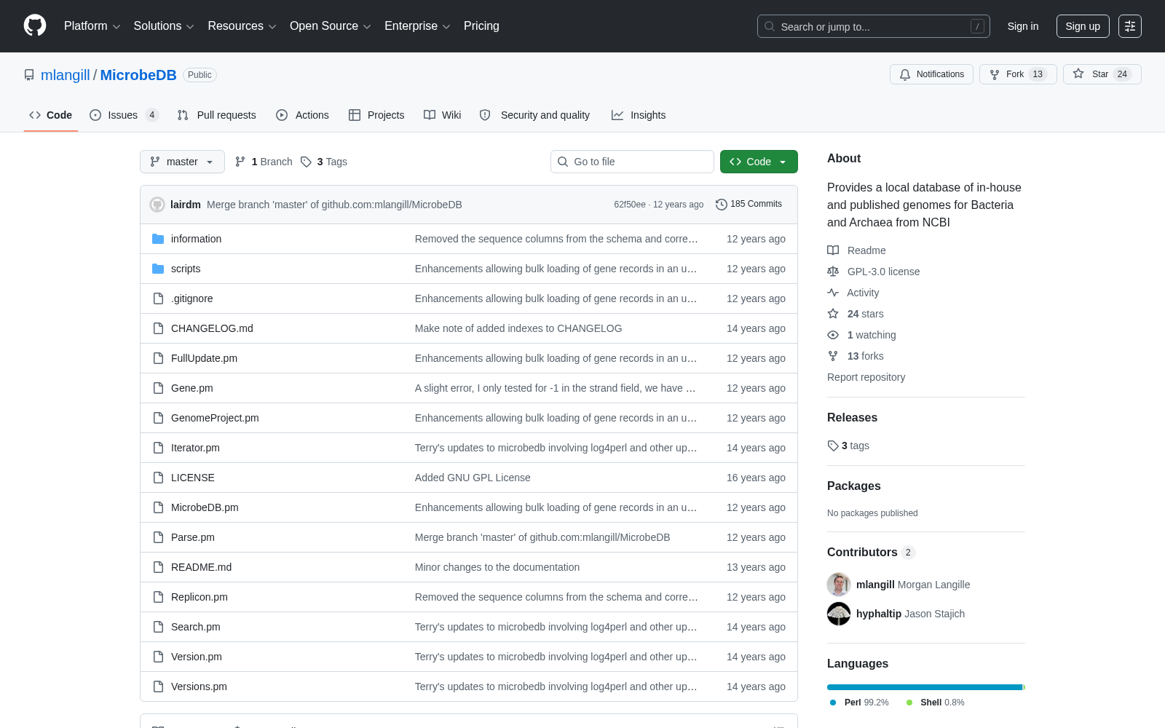This screenshot has height=728, width=1165.
Task: Click the tag icon beside 3 tags in Releases
Action: [833, 446]
